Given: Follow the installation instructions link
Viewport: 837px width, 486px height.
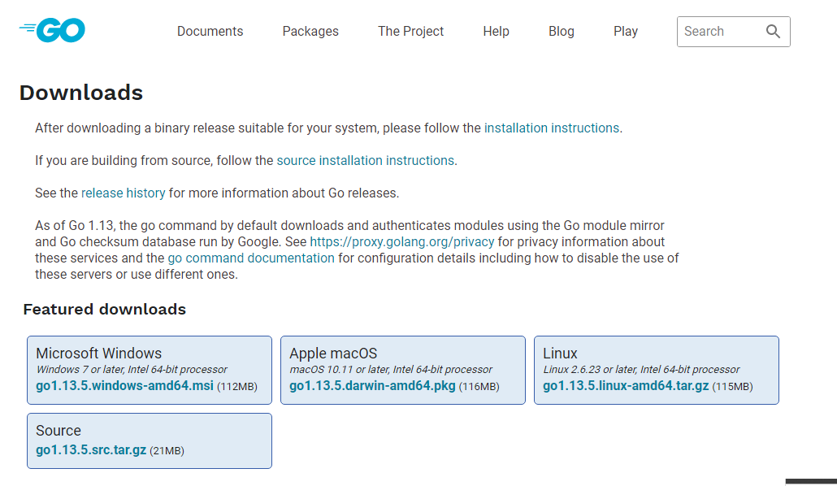Looking at the screenshot, I should click(552, 128).
